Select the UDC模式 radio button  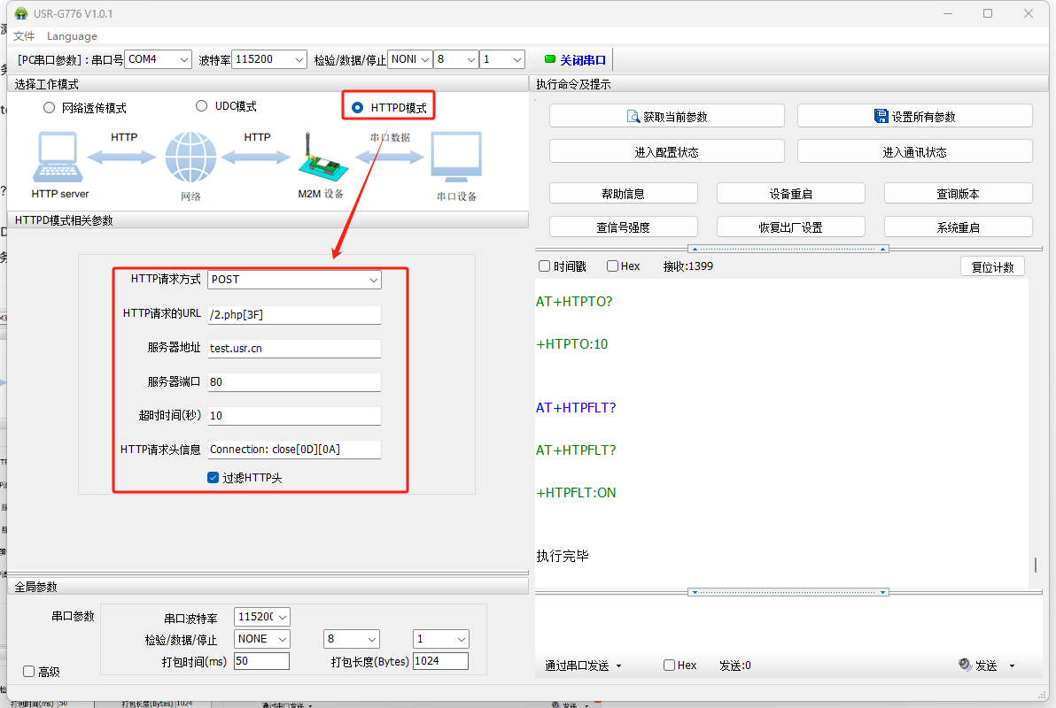[202, 106]
